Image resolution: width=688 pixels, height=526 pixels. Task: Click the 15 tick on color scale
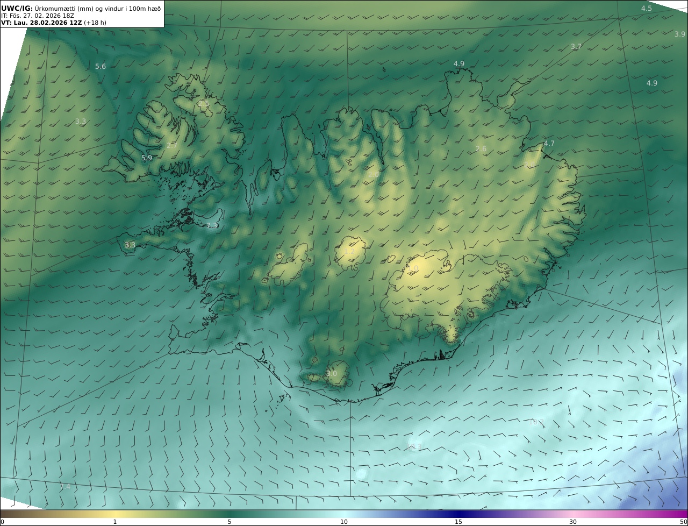click(458, 522)
